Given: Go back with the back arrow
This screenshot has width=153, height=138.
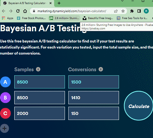Looking at the screenshot, I should [4, 11].
